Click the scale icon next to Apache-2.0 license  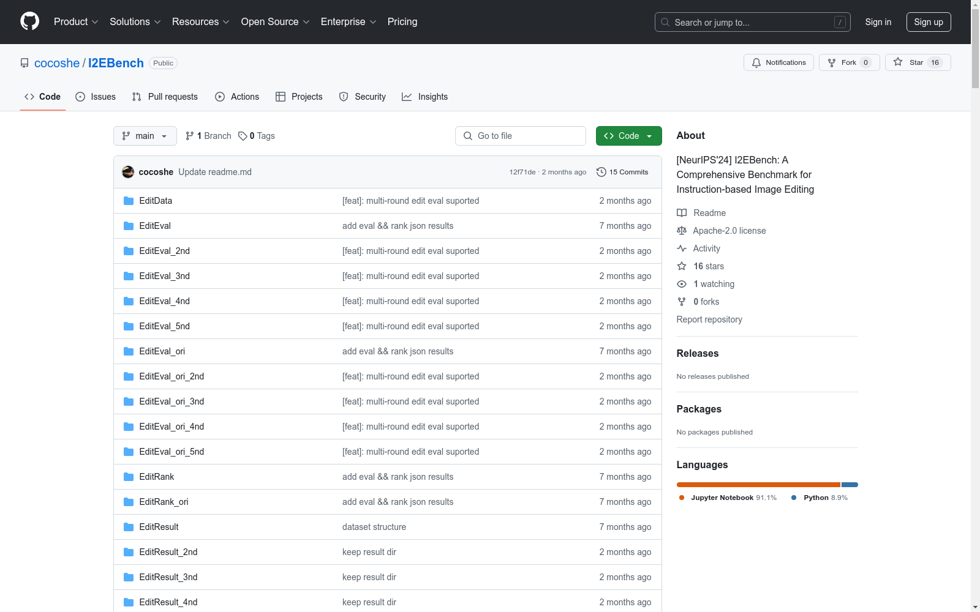tap(682, 231)
